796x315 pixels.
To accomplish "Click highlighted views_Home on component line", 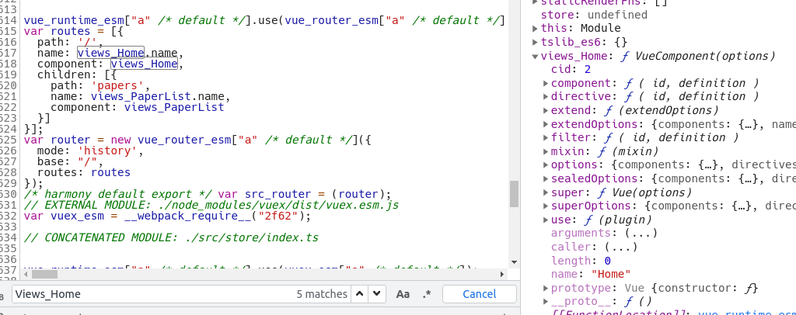I will (x=144, y=64).
